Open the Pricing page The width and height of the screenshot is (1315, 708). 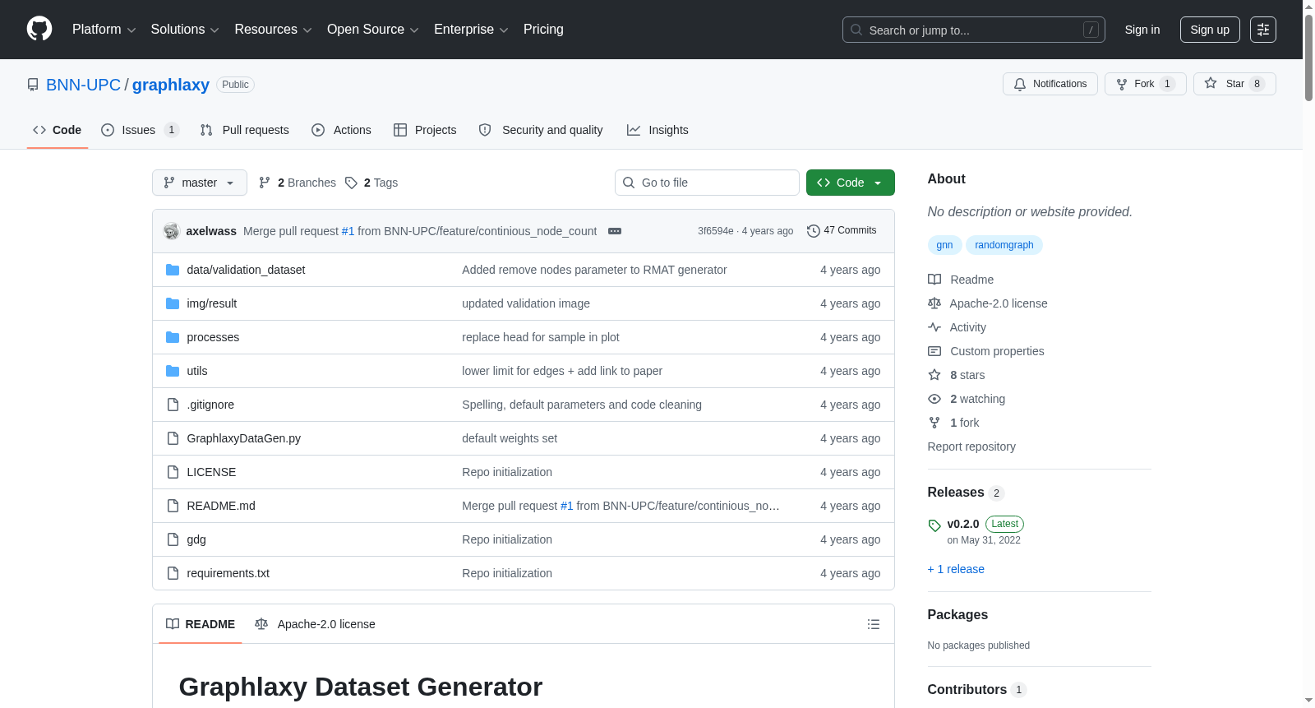(543, 30)
